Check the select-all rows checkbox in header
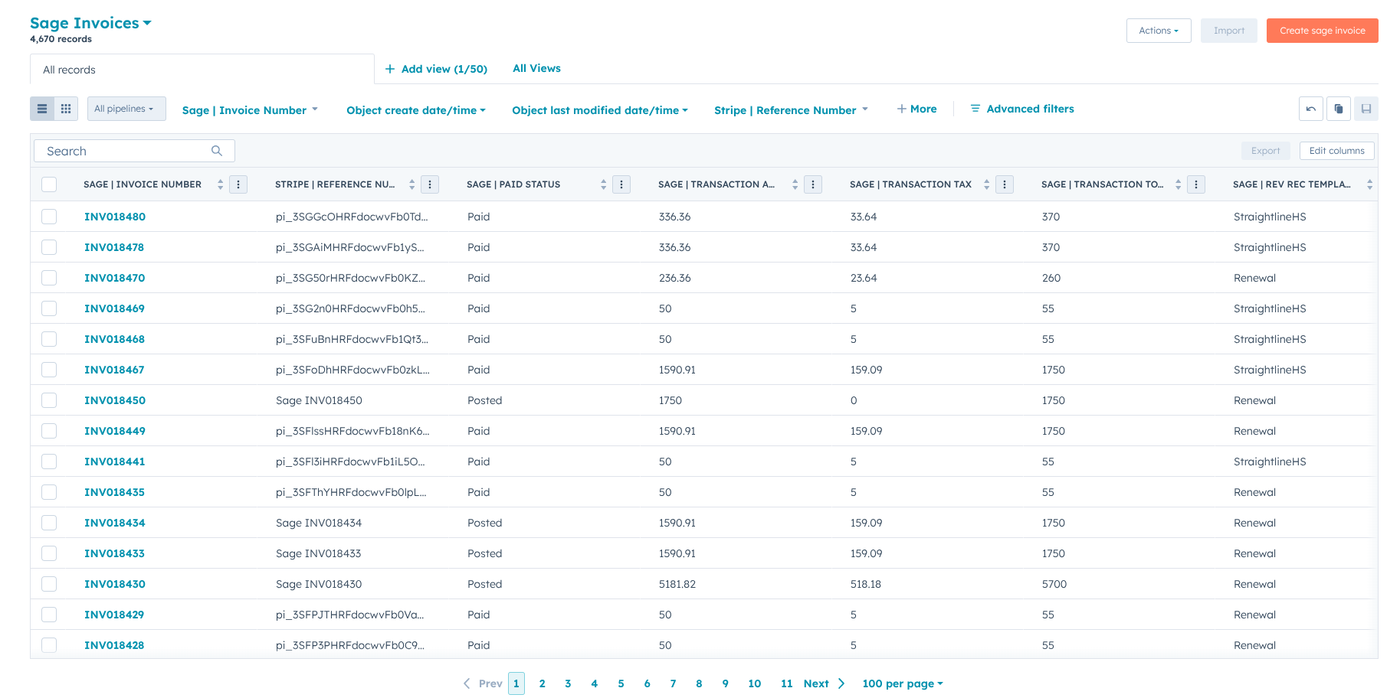The image size is (1400, 698). tap(49, 184)
